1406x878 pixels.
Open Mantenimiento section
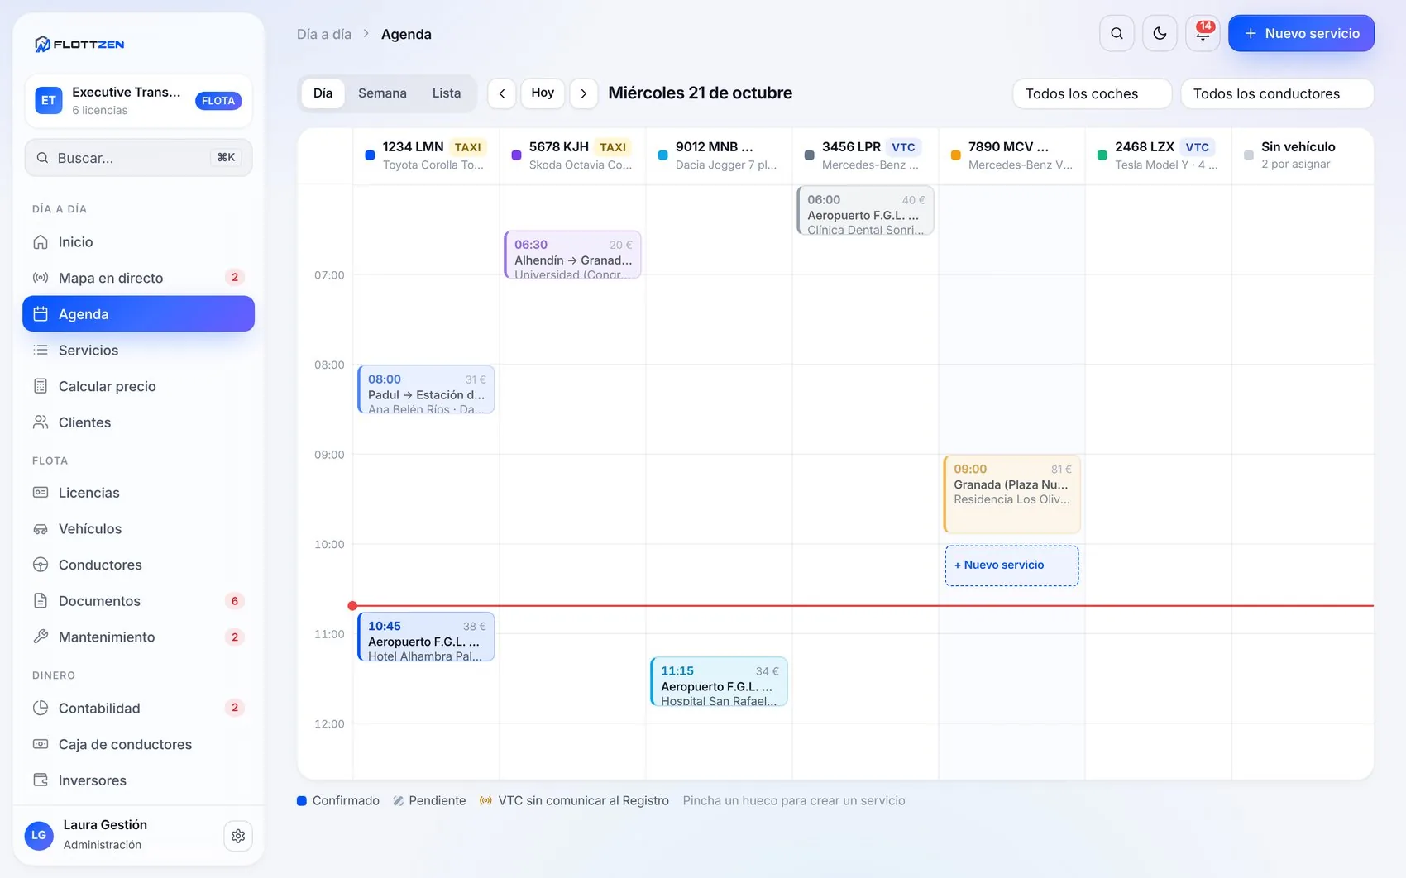[138, 637]
